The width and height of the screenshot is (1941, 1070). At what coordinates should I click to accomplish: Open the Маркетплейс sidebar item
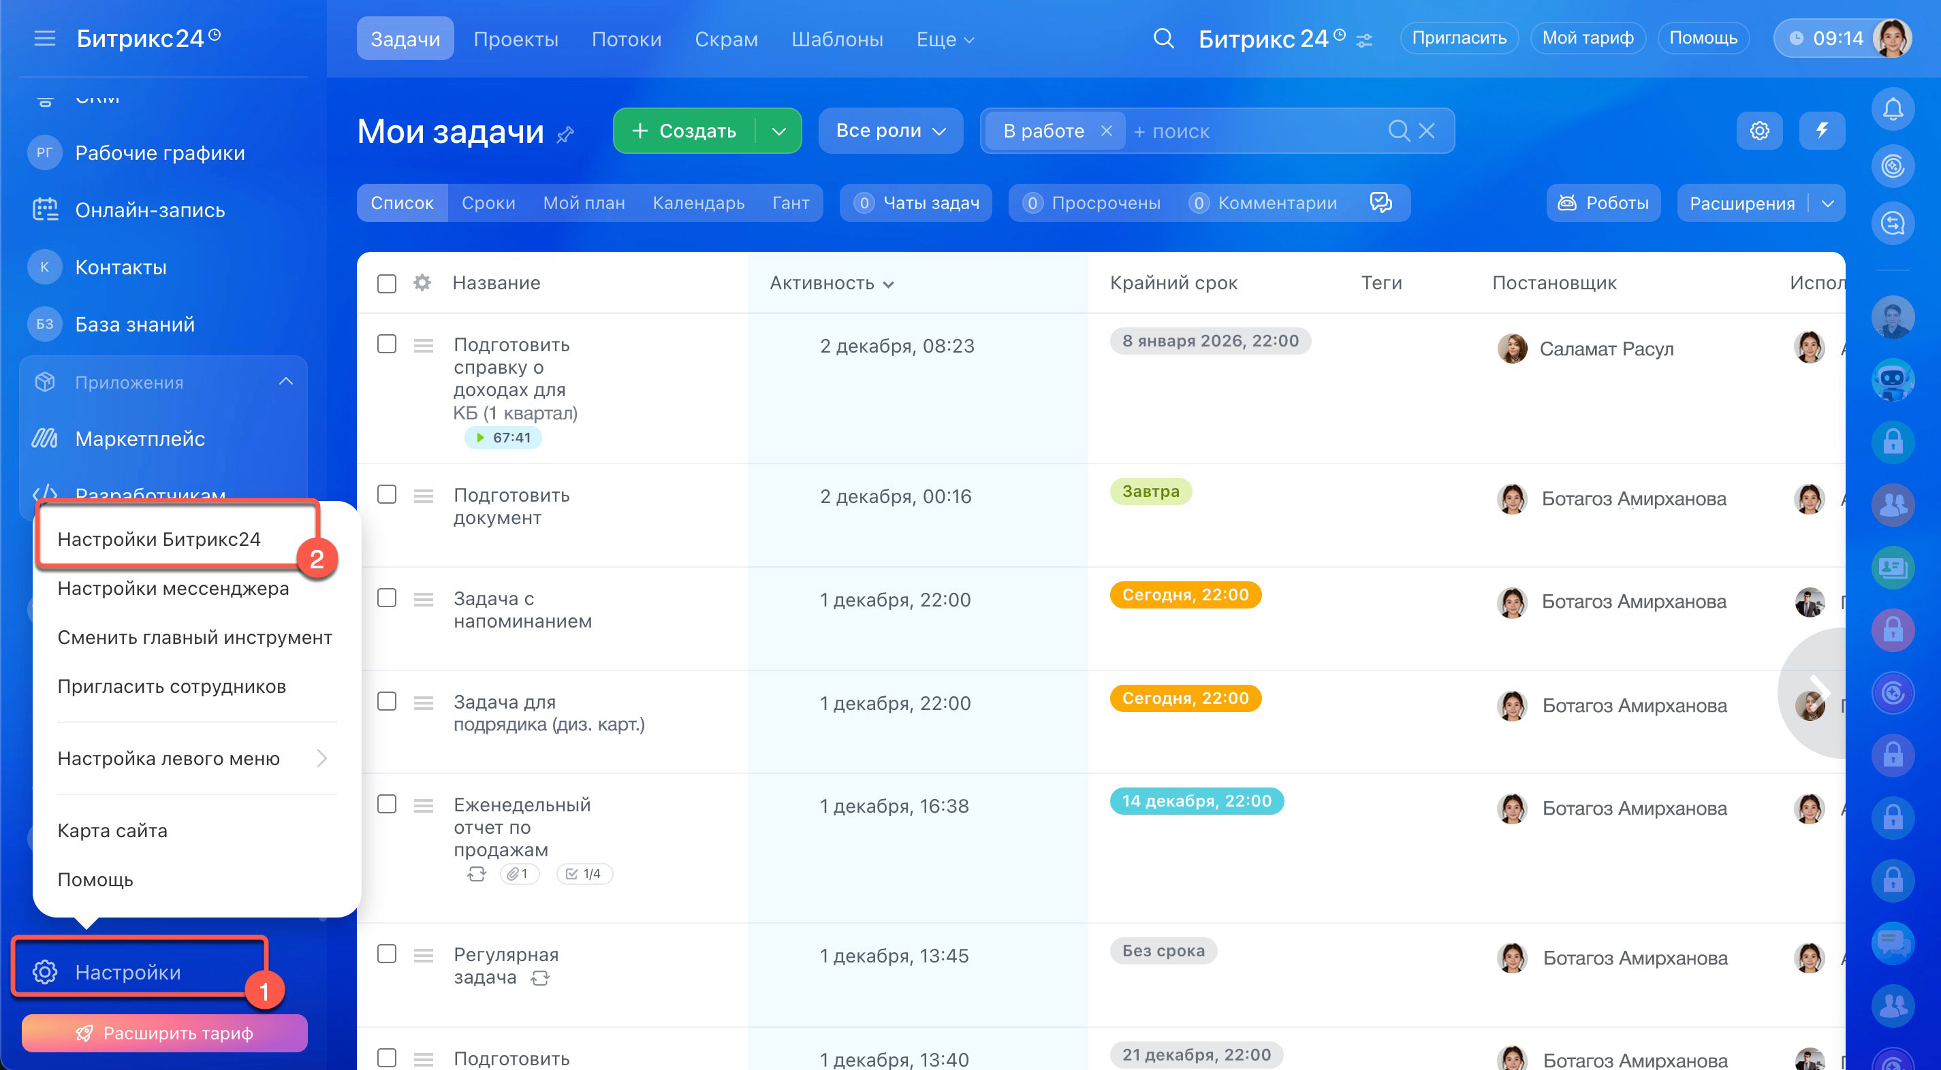(x=140, y=438)
